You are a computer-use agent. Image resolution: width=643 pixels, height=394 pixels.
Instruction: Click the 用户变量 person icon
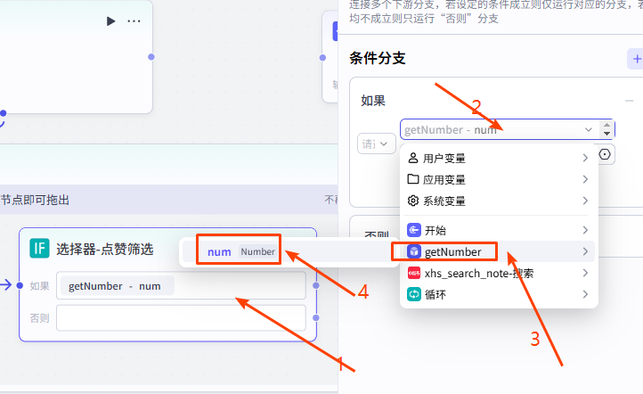click(x=413, y=159)
